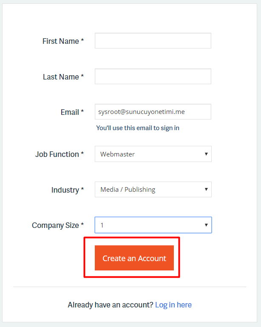Click the Email label text
261x327 pixels.
72,112
